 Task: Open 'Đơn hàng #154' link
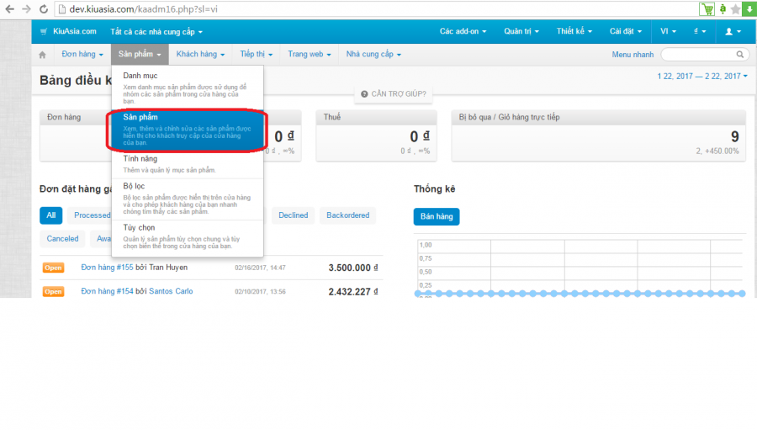point(107,291)
